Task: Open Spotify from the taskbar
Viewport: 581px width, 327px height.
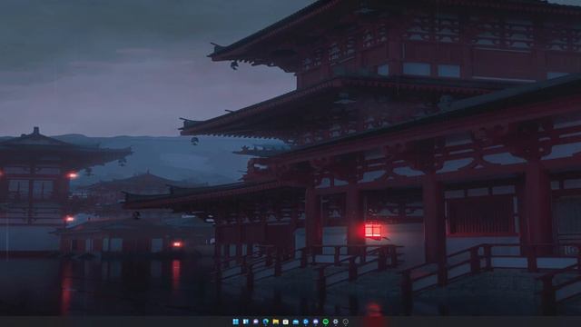Action: click(x=325, y=322)
